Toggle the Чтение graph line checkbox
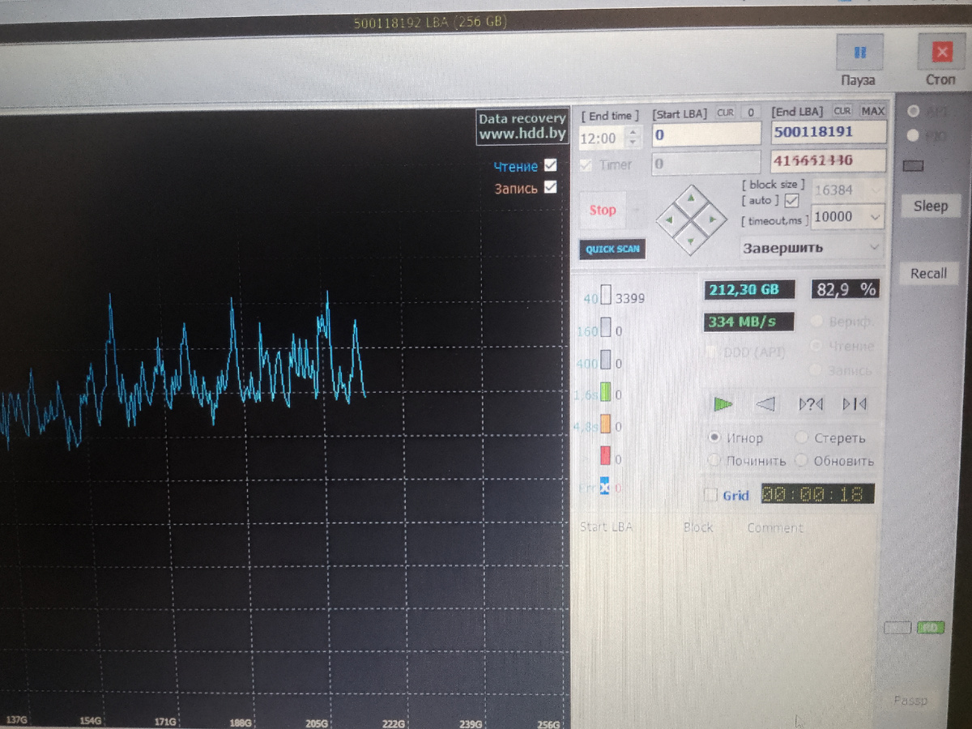 pyautogui.click(x=551, y=165)
